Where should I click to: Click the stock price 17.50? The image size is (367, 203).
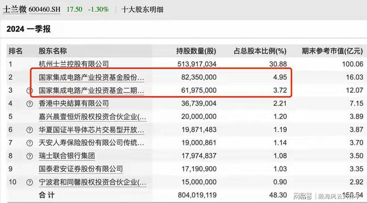75,9
